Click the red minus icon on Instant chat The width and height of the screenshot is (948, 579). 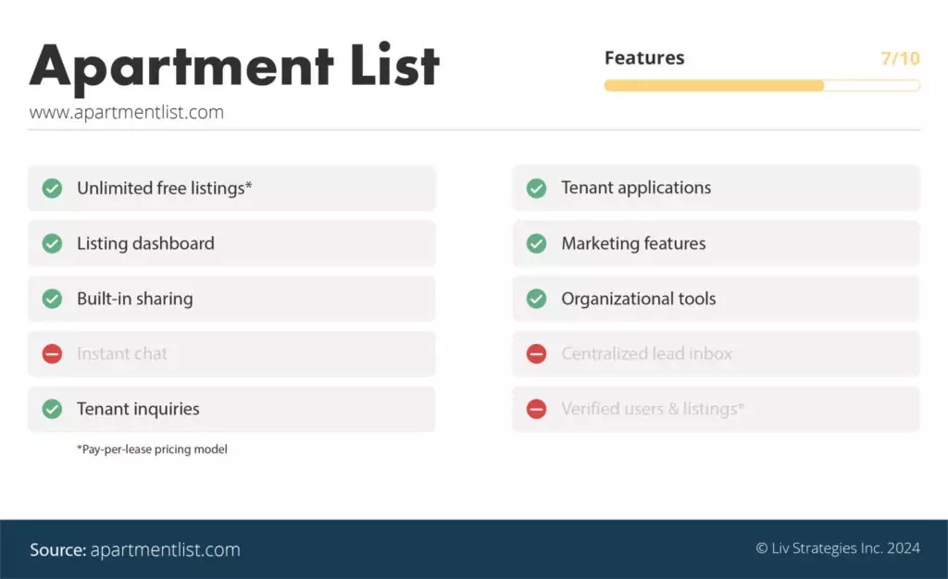(x=53, y=353)
